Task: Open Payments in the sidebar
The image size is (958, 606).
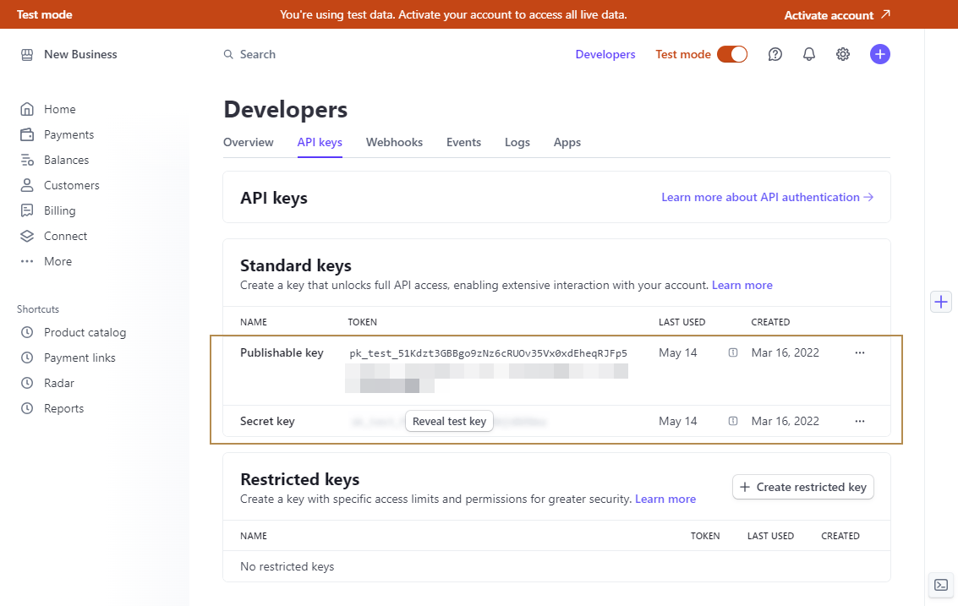Action: pyautogui.click(x=68, y=134)
